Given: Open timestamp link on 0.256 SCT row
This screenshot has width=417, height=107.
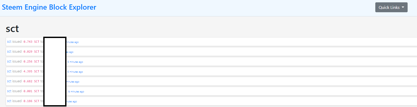Looking at the screenshot, I should [75, 62].
